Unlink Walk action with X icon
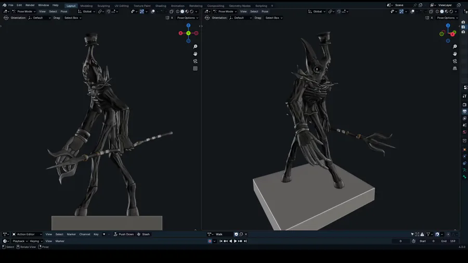 pyautogui.click(x=246, y=234)
